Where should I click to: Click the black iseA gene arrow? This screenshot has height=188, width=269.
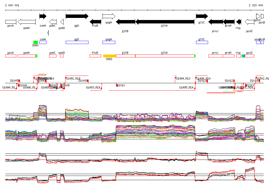[43, 16]
